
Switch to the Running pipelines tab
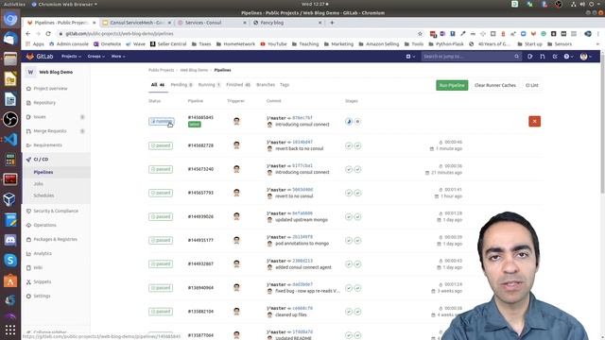coord(209,85)
